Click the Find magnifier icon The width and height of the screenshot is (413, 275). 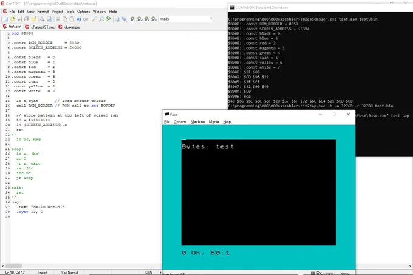pos(94,19)
